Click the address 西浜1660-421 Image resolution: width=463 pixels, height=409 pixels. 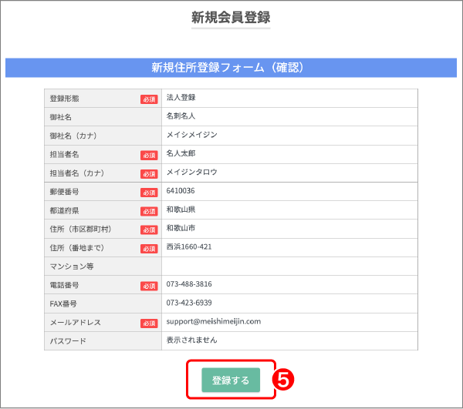tap(189, 247)
